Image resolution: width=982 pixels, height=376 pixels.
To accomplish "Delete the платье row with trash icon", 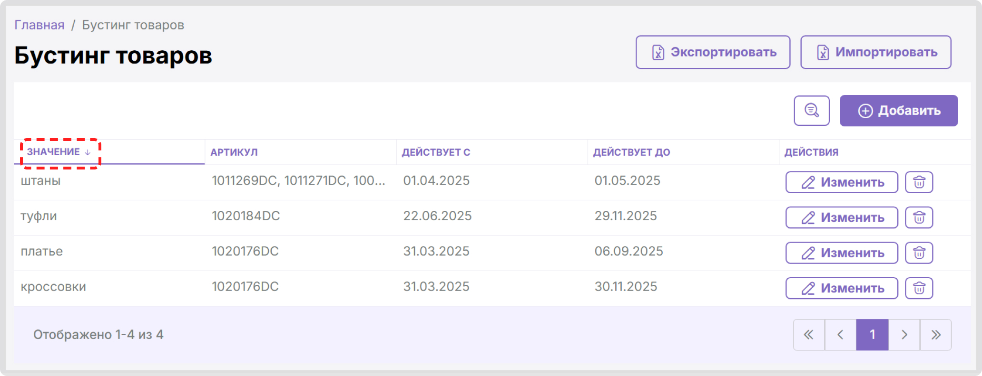I will (918, 253).
